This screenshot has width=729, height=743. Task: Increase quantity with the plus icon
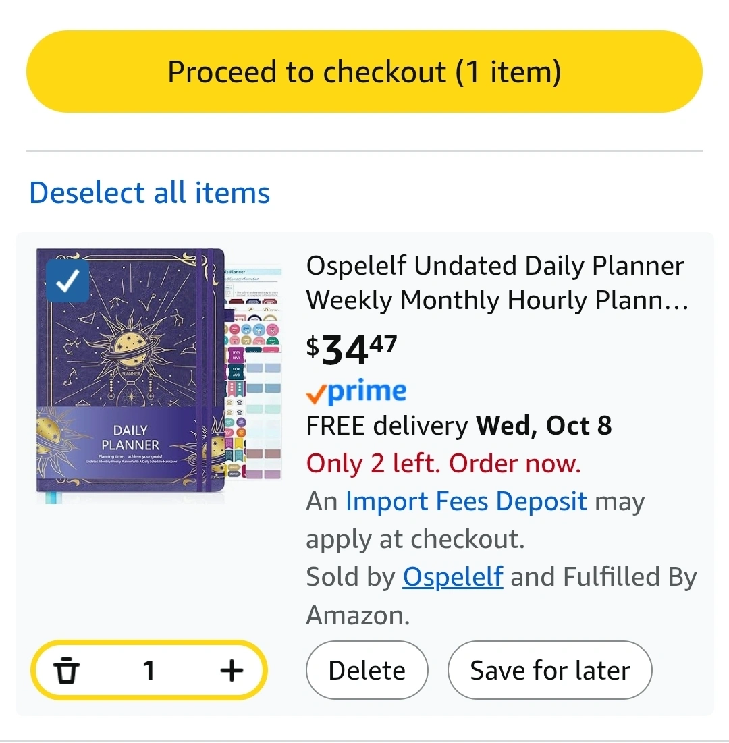[232, 671]
